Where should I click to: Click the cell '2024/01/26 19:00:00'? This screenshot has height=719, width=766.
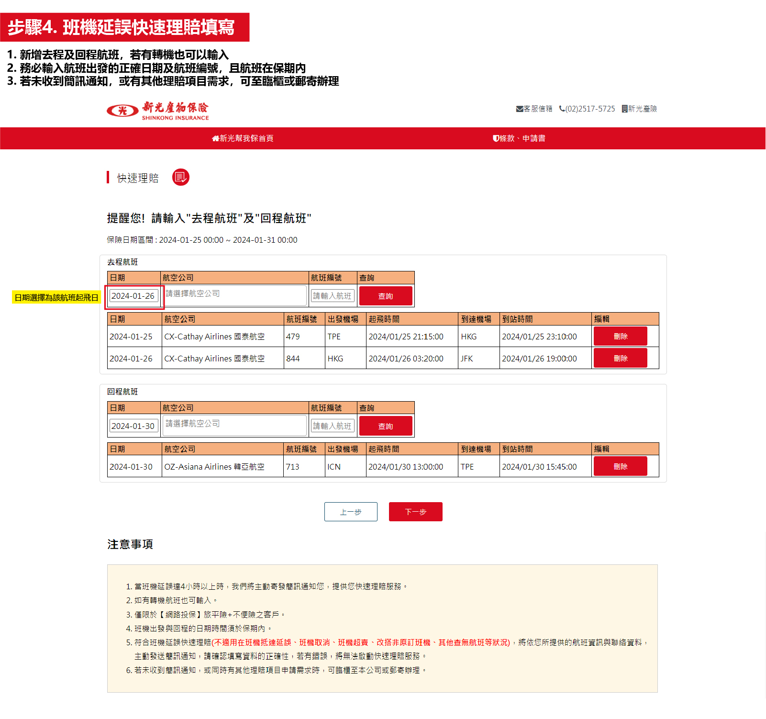coord(545,359)
